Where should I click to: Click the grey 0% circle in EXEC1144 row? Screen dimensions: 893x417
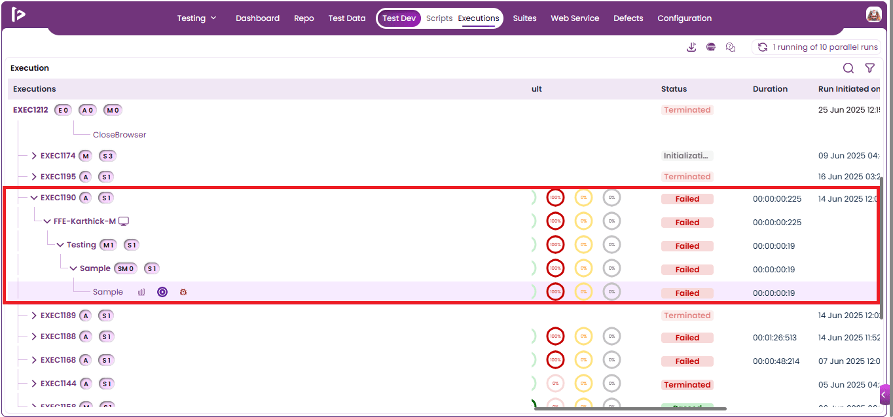[611, 384]
